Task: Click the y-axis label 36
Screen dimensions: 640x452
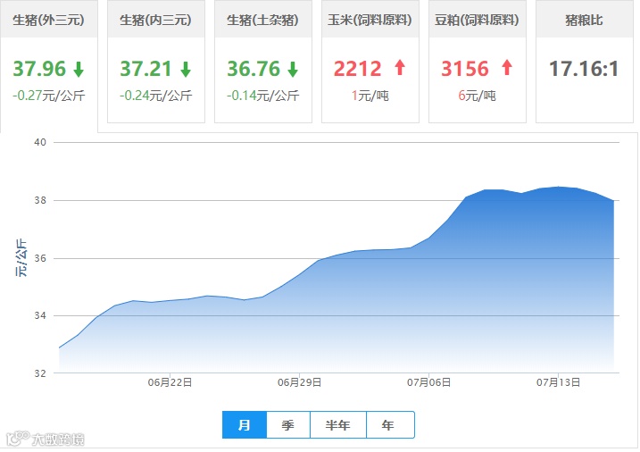Action: pos(40,258)
